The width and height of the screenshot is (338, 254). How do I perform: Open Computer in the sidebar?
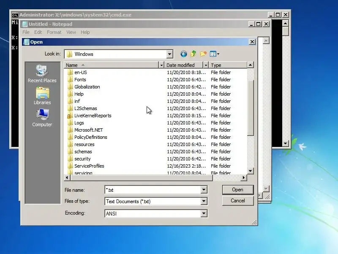tap(42, 118)
